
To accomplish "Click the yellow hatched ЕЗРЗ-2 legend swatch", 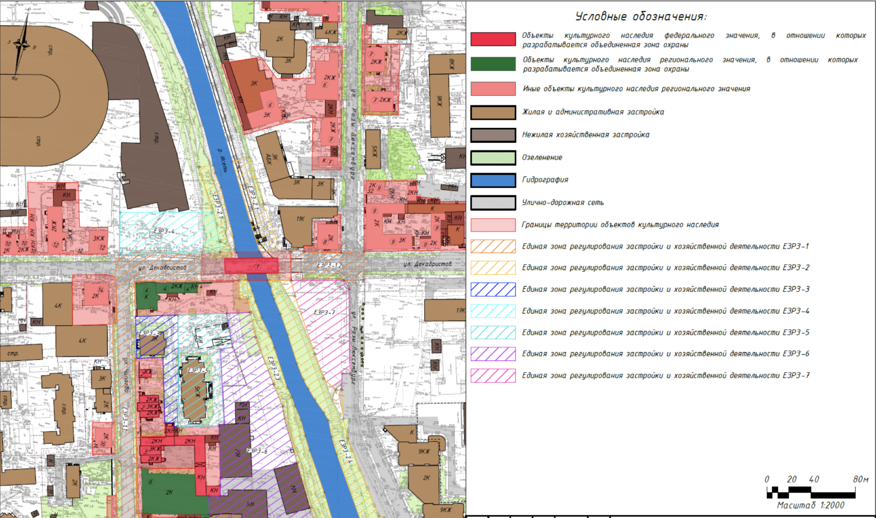I will coord(493,268).
